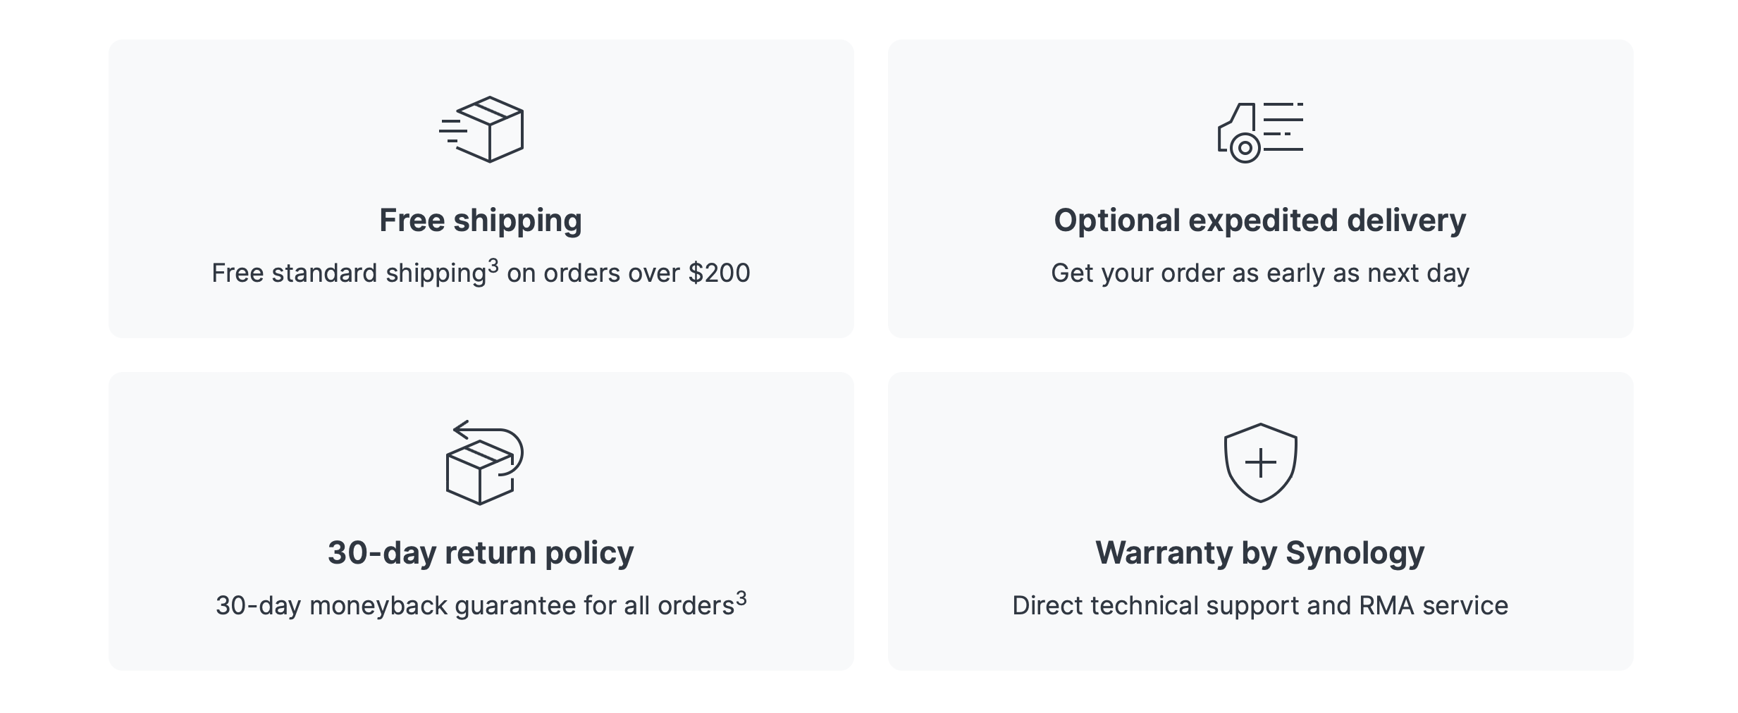The width and height of the screenshot is (1738, 713).
Task: Select the Free shipping heading
Action: (481, 220)
